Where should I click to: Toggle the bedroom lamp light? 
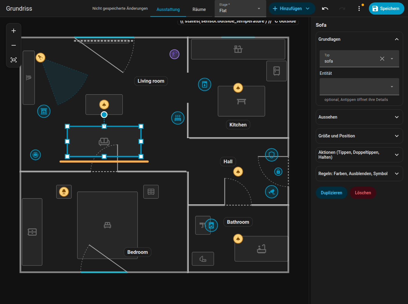tap(64, 192)
